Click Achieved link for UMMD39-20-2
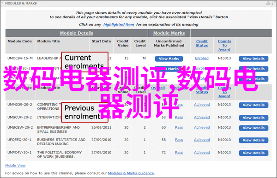277x178 pixels. point(202,105)
